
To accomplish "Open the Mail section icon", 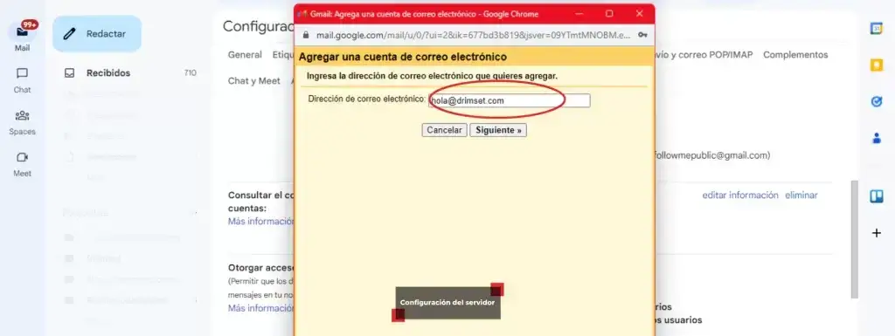I will pos(22,32).
